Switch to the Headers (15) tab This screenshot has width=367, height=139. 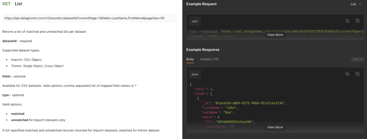click(209, 59)
